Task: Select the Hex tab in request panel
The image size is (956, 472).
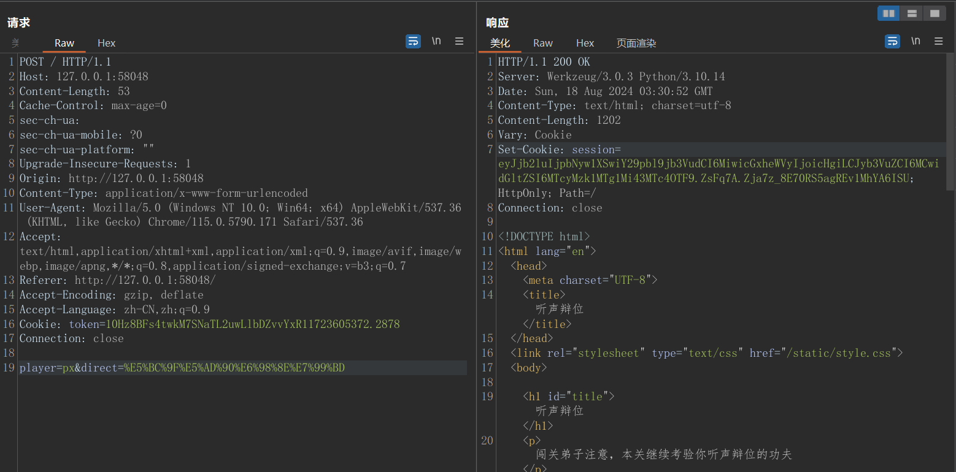Action: [x=107, y=43]
